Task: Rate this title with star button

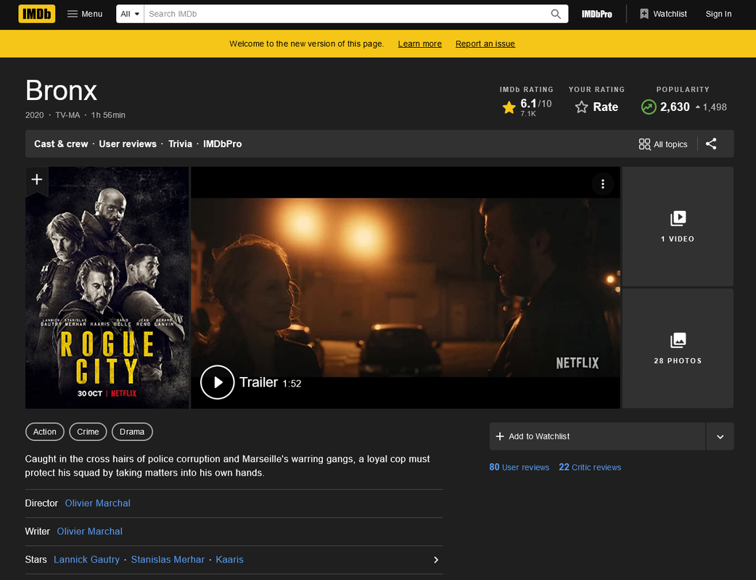Action: click(x=596, y=107)
